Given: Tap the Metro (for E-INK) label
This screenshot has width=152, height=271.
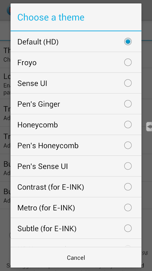Looking at the screenshot, I should [46, 208].
